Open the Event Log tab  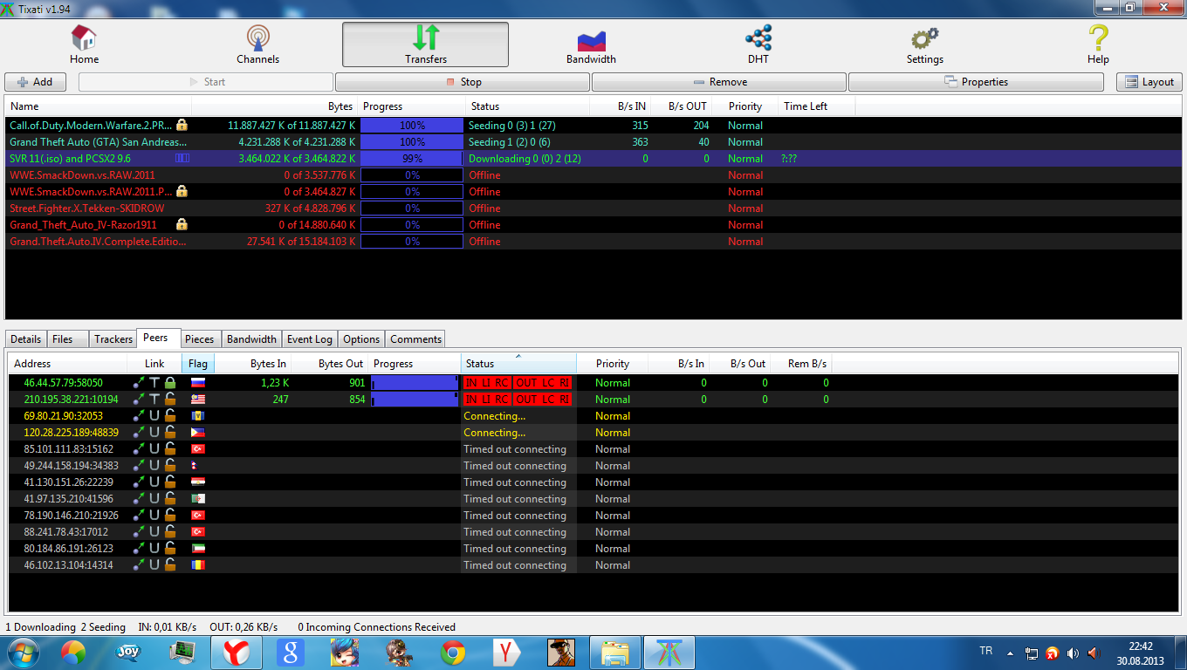tap(310, 339)
